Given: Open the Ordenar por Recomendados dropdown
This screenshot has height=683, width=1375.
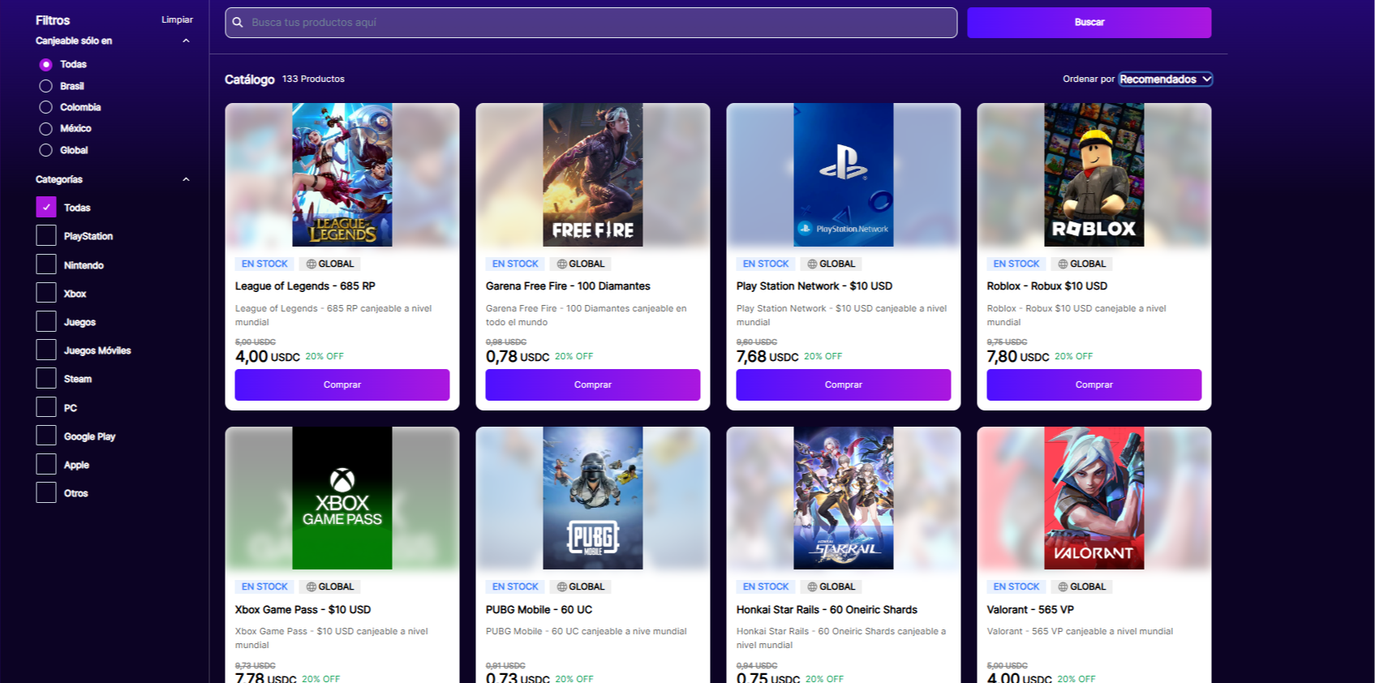Looking at the screenshot, I should (x=1166, y=79).
